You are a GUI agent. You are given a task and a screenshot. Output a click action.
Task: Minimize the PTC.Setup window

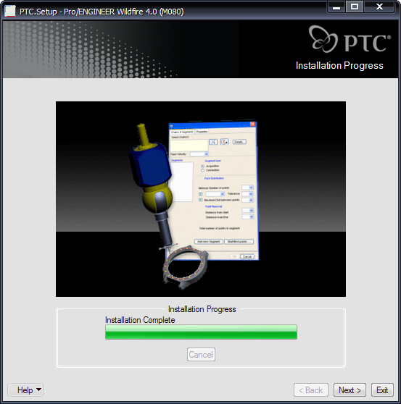[x=336, y=7]
